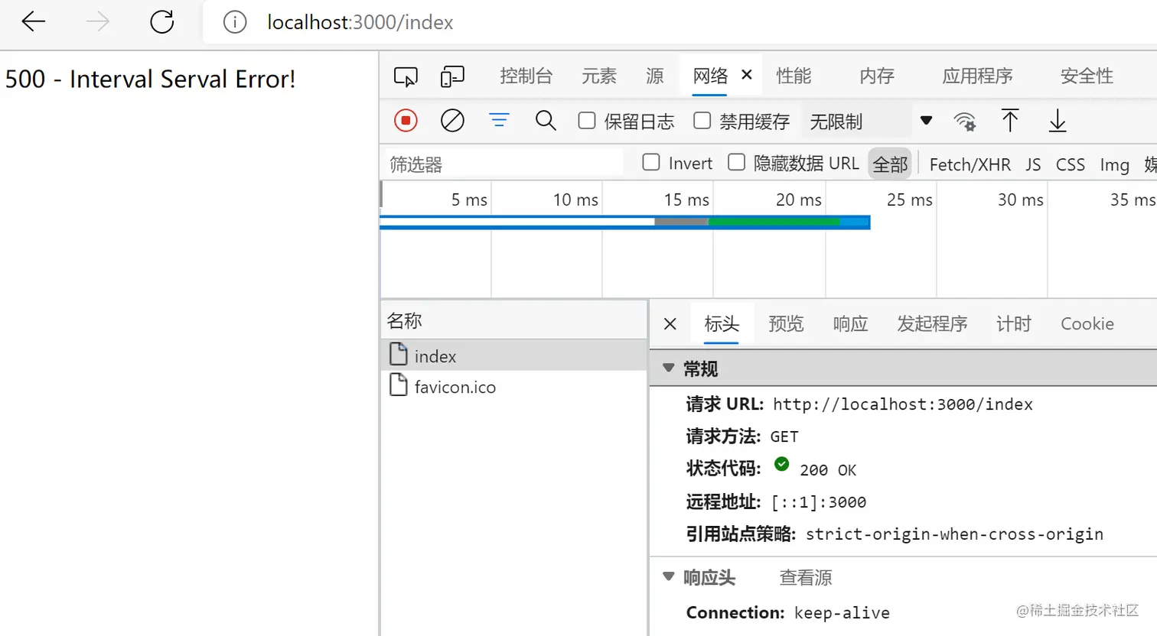Viewport: 1157px width, 636px height.
Task: Check the Invert checkbox
Action: 651,162
